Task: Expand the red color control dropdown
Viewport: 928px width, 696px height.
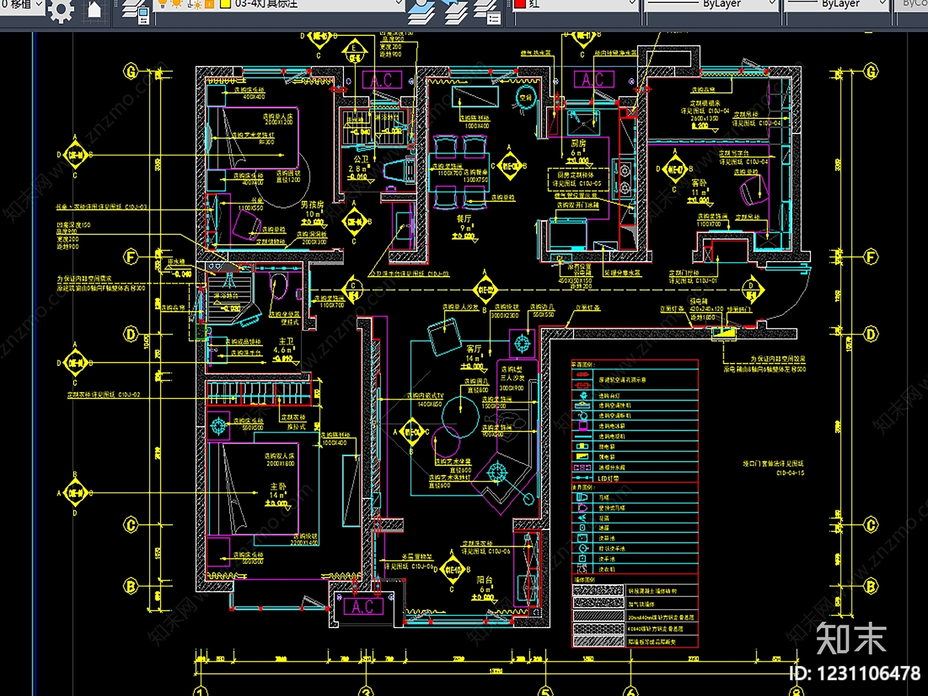Action: [632, 3]
